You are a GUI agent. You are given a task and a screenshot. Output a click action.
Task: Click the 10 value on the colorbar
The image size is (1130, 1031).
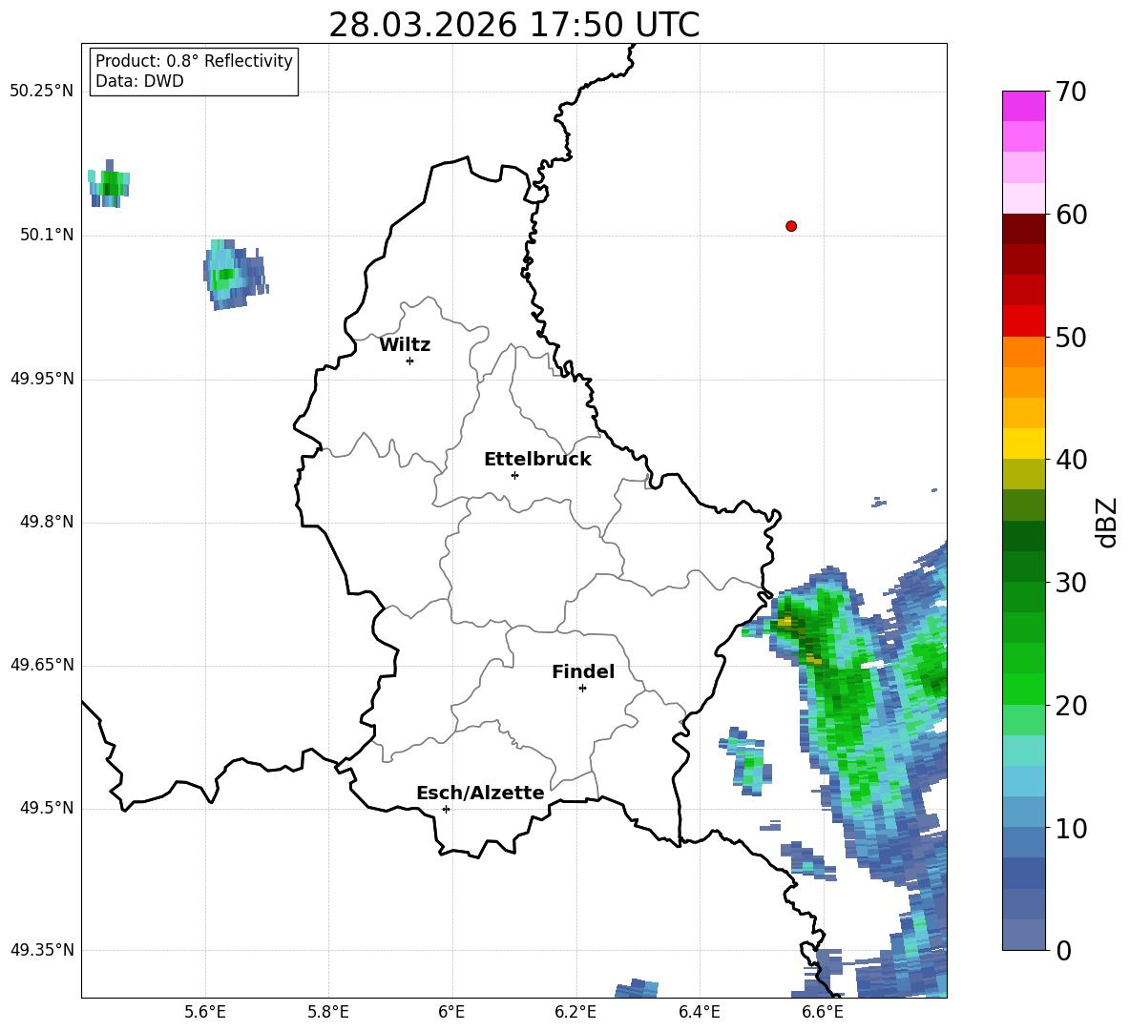point(1071,828)
